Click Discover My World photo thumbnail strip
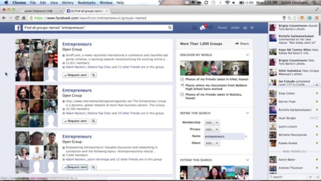 pos(215,68)
